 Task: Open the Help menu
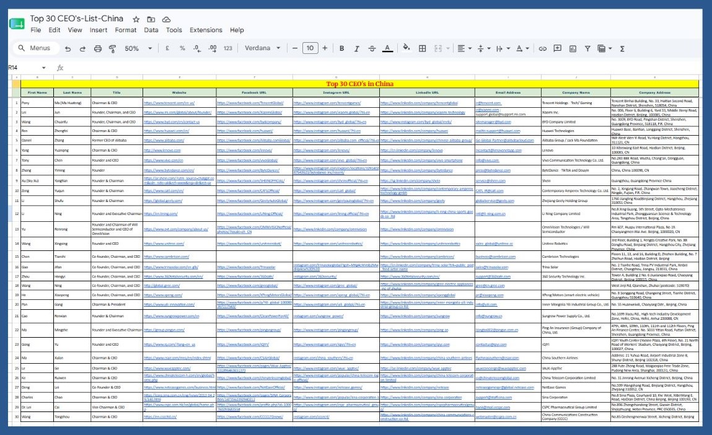(x=237, y=30)
